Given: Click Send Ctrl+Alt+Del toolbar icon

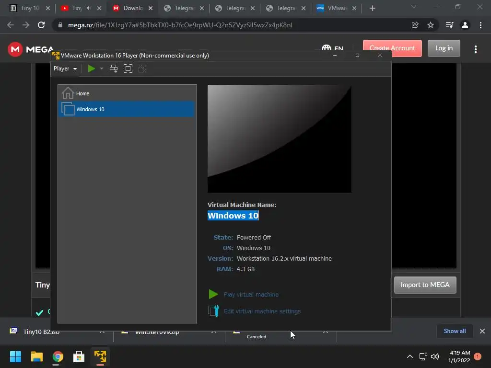Looking at the screenshot, I should coord(114,69).
